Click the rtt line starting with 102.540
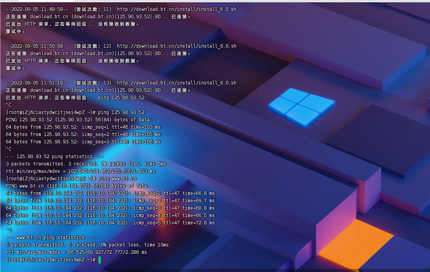The width and height of the screenshot is (430, 272). pyautogui.click(x=80, y=171)
